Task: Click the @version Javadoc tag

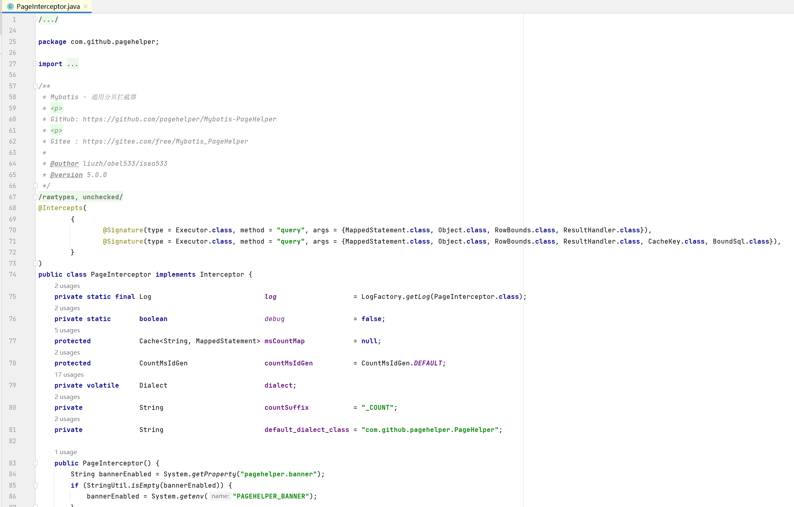Action: (67, 175)
